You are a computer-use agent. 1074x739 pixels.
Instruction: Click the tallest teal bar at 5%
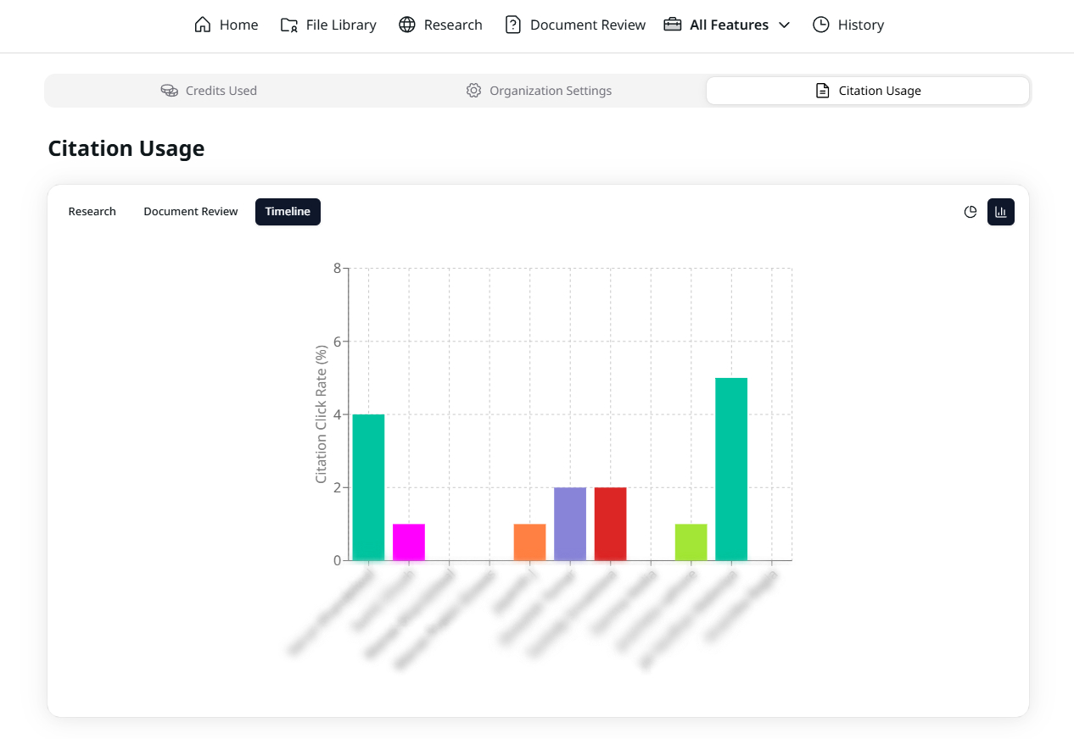[x=731, y=469]
